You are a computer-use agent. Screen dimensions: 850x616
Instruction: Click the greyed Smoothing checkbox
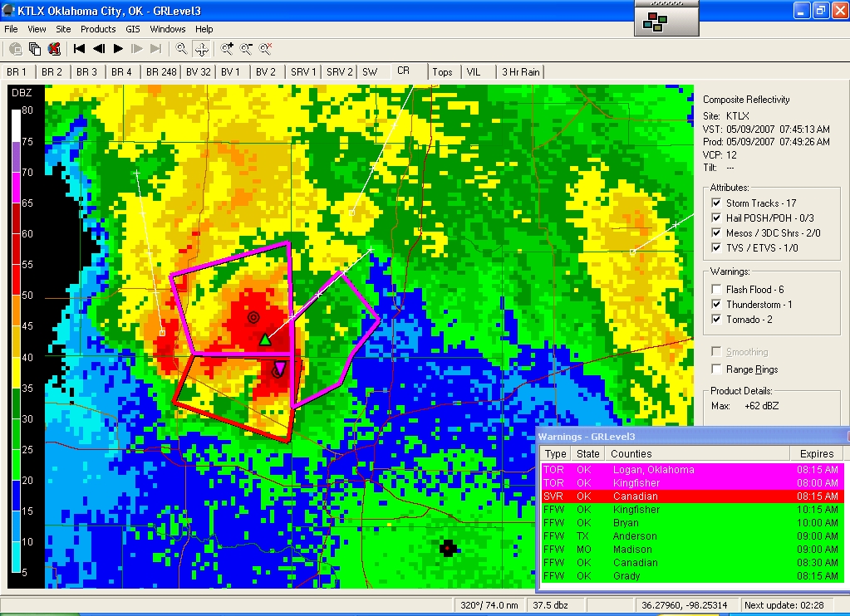717,352
